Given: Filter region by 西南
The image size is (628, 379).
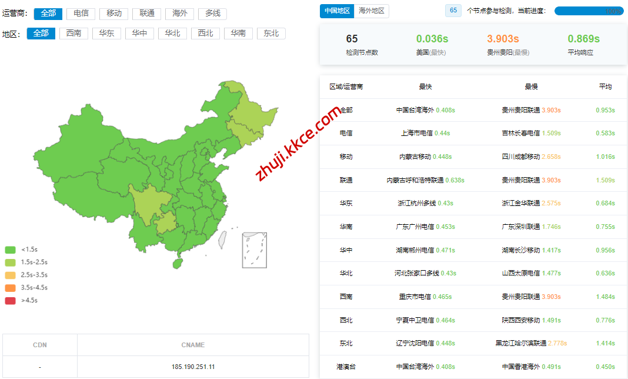Looking at the screenshot, I should pos(74,34).
